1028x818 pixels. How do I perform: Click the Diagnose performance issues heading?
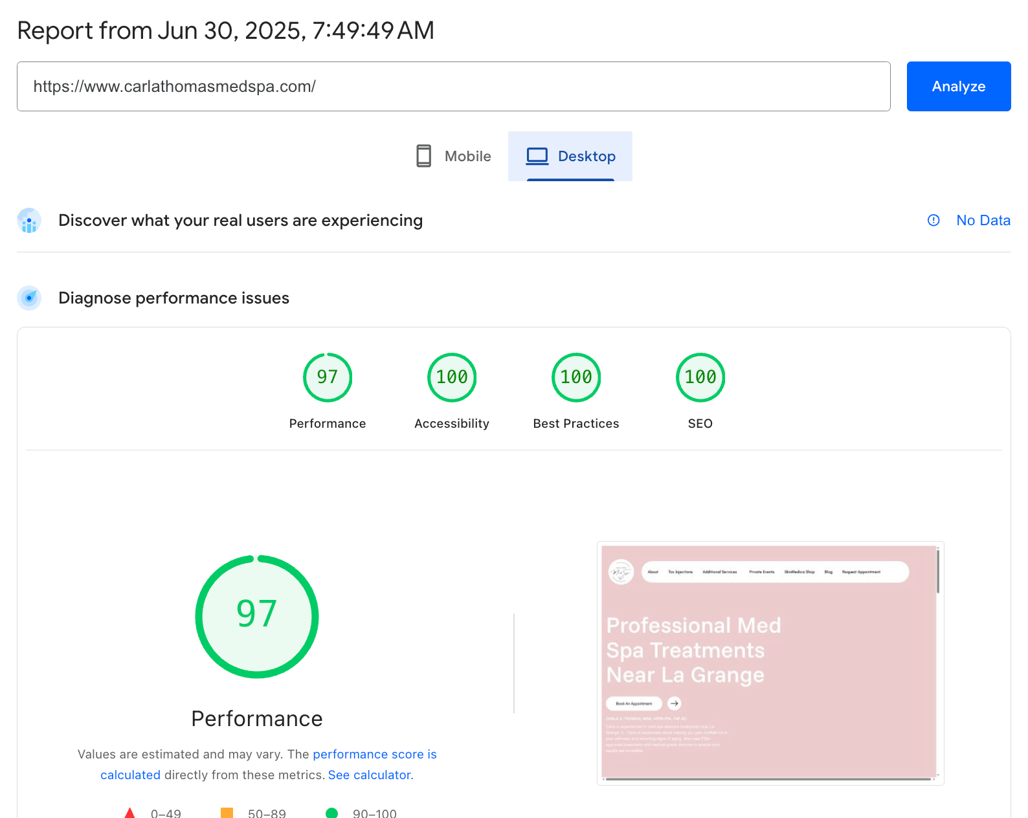tap(173, 298)
